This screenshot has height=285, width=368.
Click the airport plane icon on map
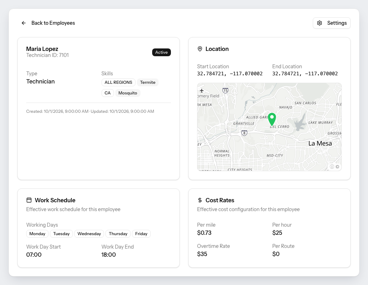tap(201, 91)
